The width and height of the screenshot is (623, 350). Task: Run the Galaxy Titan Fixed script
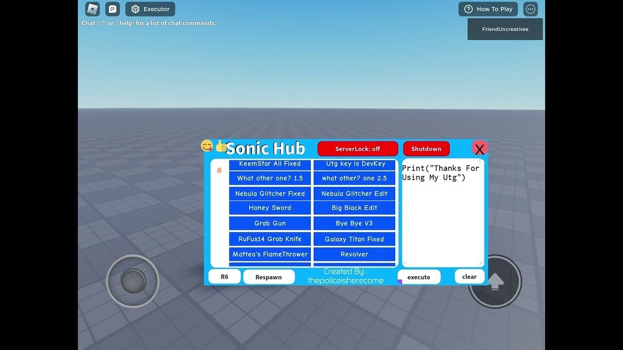[x=354, y=239]
